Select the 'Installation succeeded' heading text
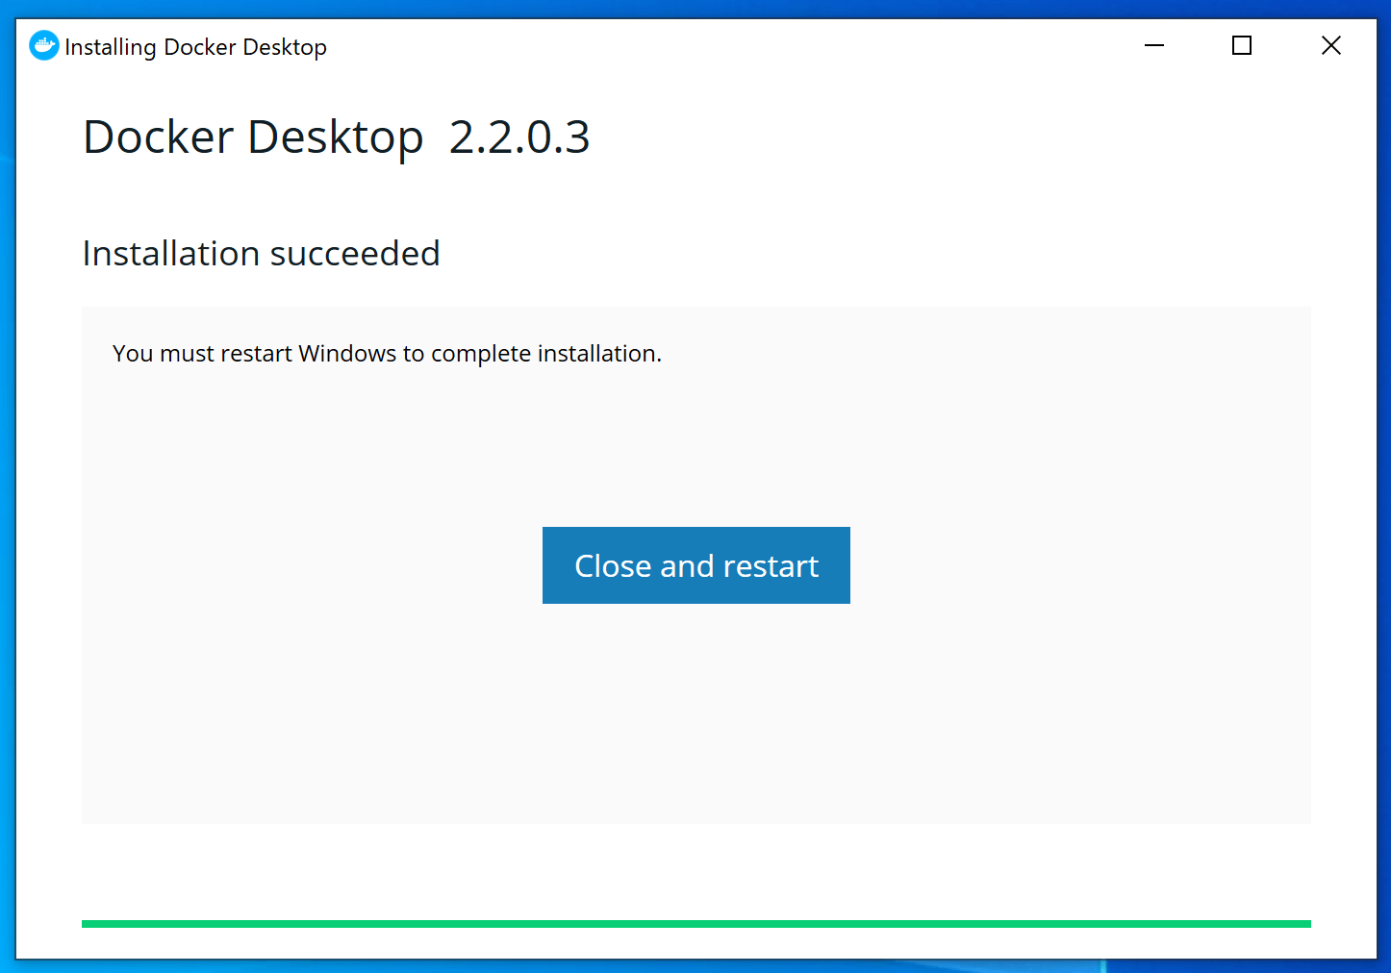The width and height of the screenshot is (1391, 973). tap(261, 254)
